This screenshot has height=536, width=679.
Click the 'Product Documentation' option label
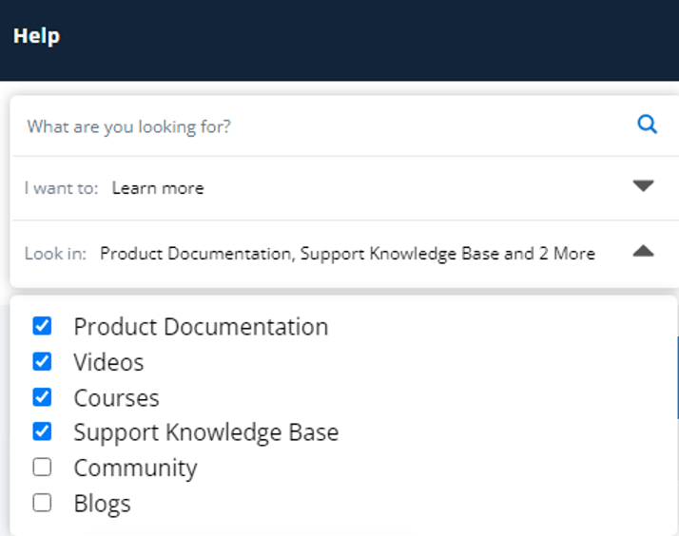click(201, 327)
